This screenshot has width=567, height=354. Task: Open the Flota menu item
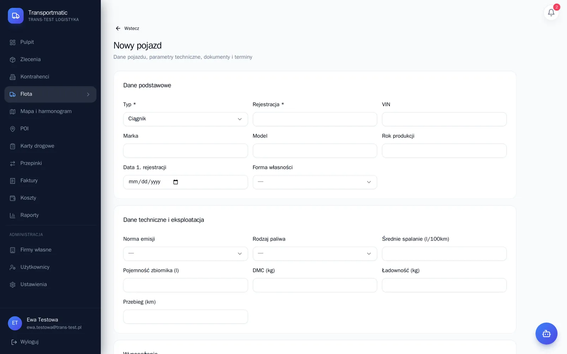tap(50, 95)
